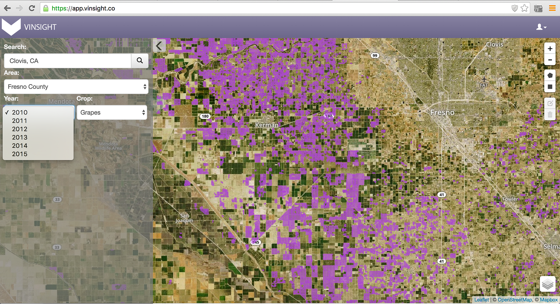560x304 pixels.
Task: Open the Fresno County area dropdown
Action: point(76,87)
